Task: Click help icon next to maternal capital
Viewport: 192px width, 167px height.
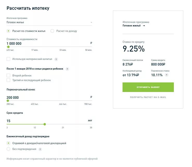Action: point(56,59)
